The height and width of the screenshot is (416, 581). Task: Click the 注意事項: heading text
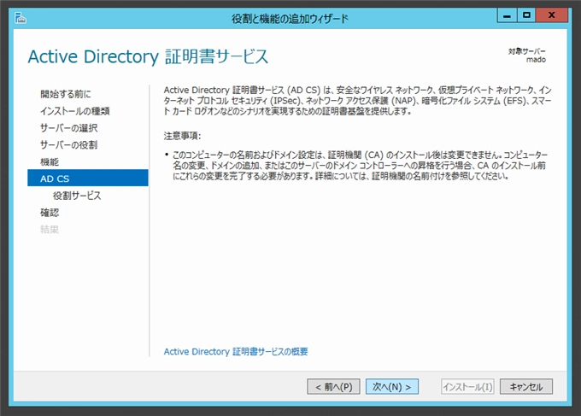pyautogui.click(x=182, y=136)
